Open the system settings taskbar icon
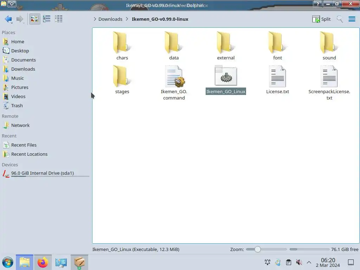This screenshot has width=360, height=270. click(61, 262)
